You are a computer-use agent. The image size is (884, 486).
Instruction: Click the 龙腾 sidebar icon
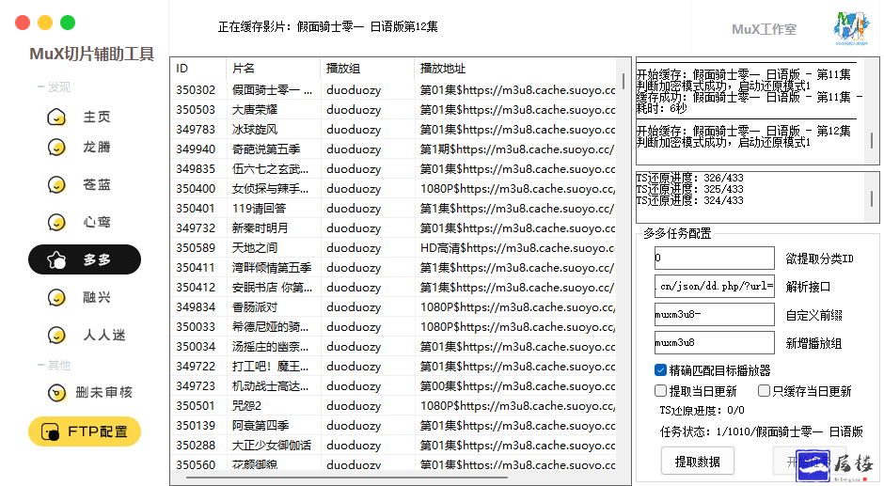[57, 148]
